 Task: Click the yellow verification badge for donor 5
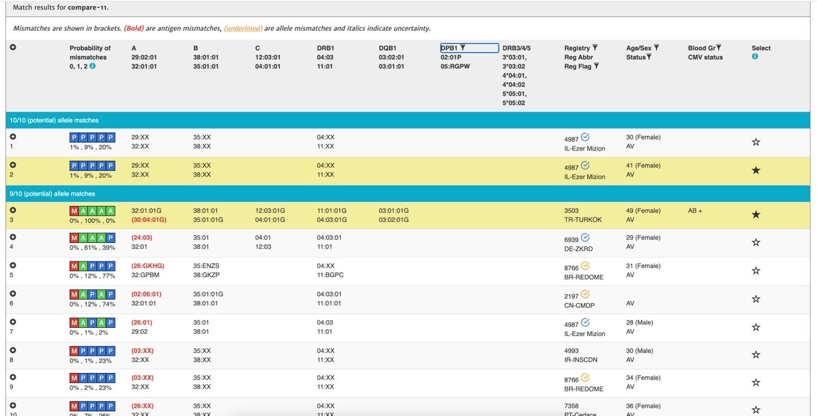585,265
